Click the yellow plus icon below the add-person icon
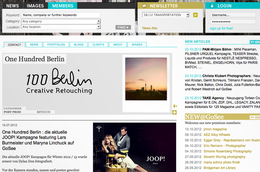The image size is (260, 172). click(x=175, y=113)
